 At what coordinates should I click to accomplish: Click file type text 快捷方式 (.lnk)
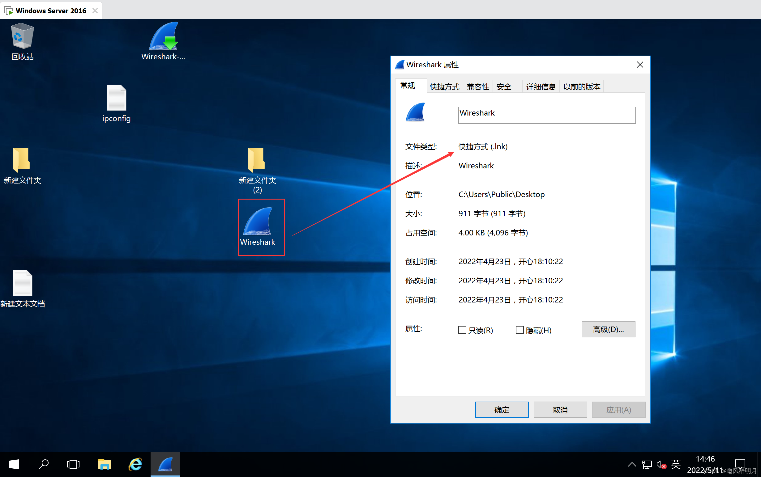coord(483,147)
